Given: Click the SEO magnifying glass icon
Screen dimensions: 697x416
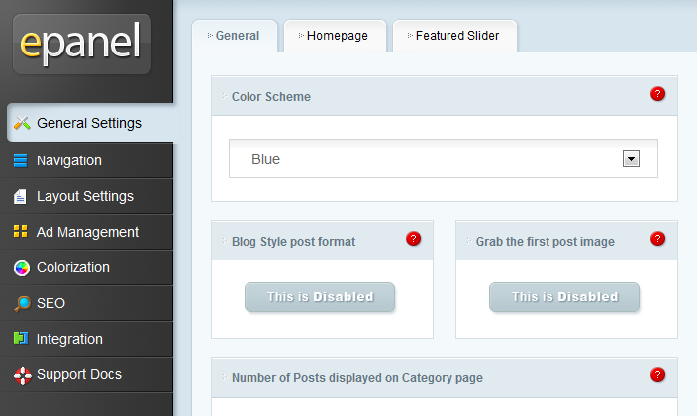Looking at the screenshot, I should pyautogui.click(x=22, y=303).
